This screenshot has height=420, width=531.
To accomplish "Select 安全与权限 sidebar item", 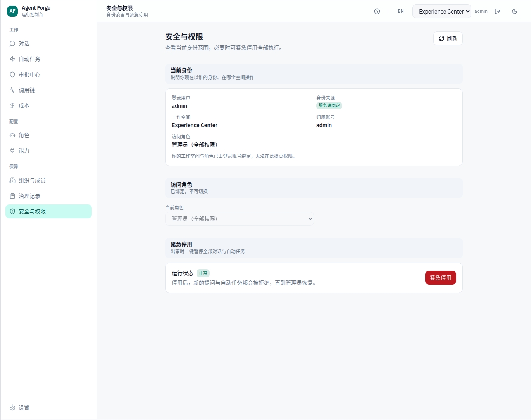I will point(49,211).
